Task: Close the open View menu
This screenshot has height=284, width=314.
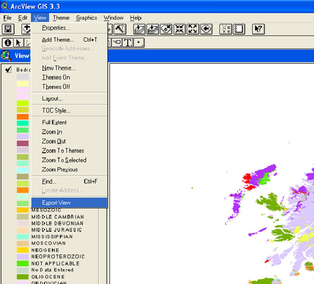Action: click(40, 18)
